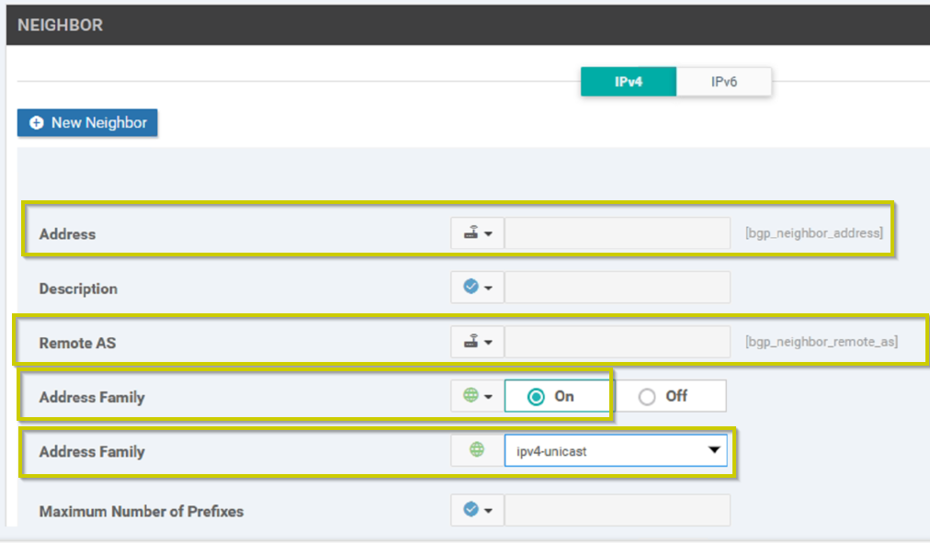
Task: Click the Description default checkmark icon
Action: tap(471, 287)
